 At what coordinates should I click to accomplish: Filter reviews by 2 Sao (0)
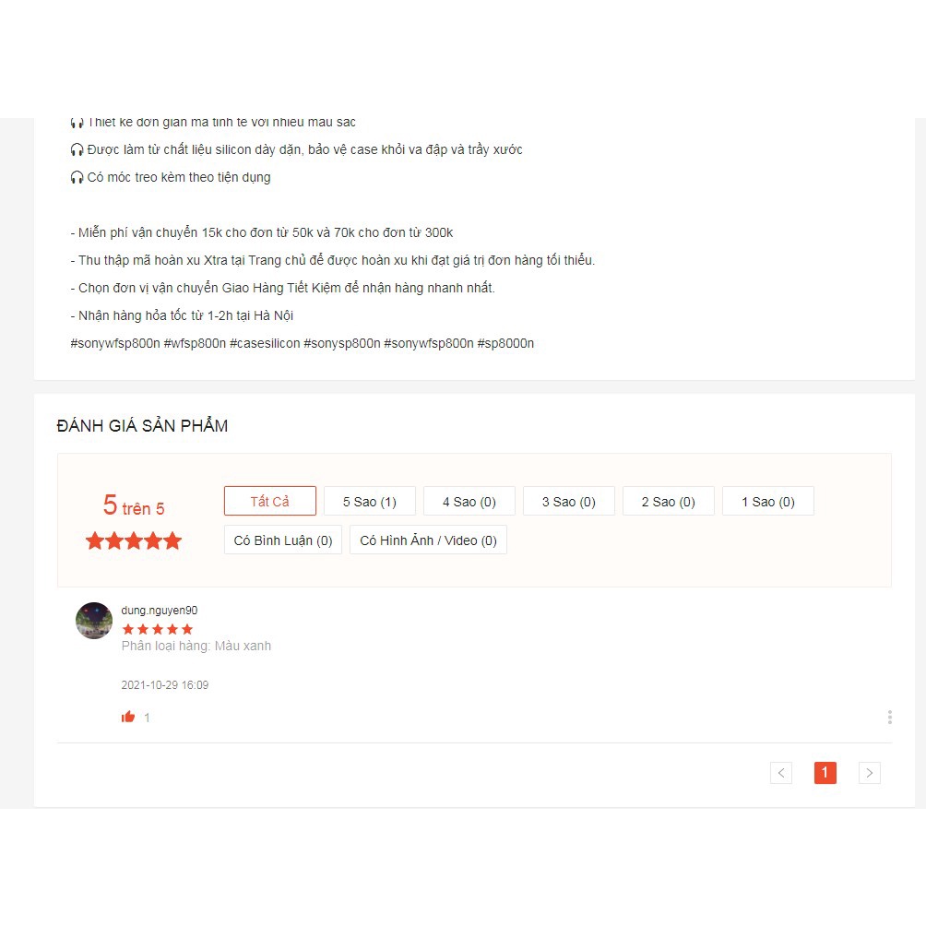(669, 502)
